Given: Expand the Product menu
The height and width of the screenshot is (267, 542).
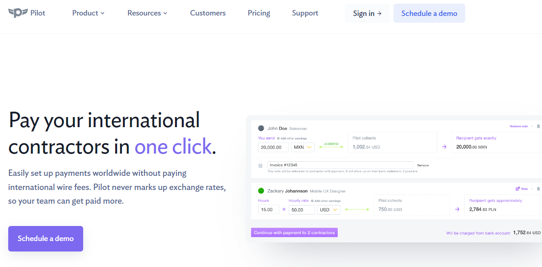Looking at the screenshot, I should coord(88,13).
